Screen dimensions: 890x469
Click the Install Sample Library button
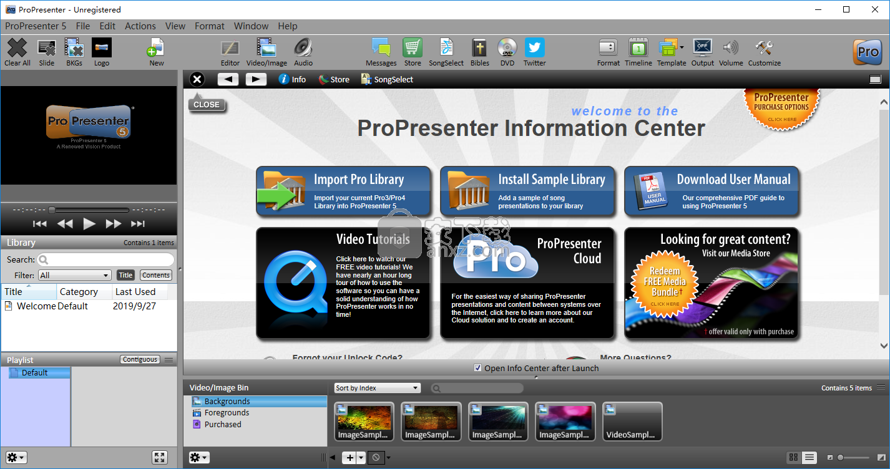pos(527,191)
